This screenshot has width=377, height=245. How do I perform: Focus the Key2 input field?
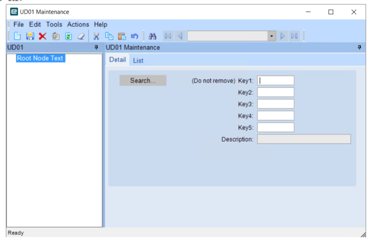275,92
